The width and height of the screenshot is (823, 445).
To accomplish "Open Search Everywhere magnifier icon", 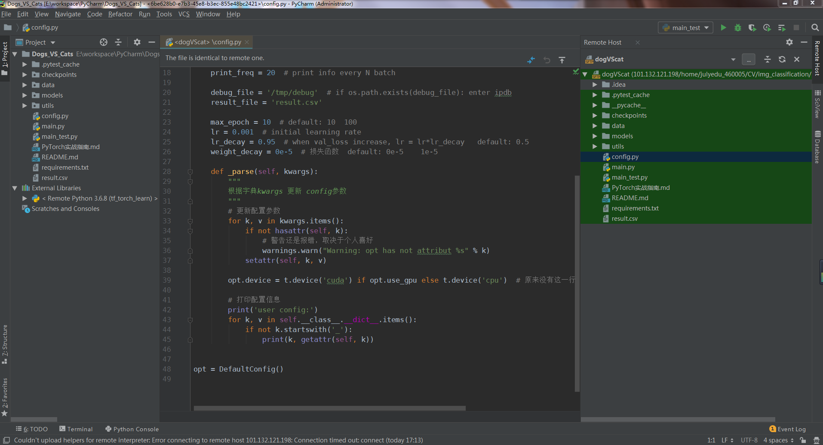I will pos(815,27).
